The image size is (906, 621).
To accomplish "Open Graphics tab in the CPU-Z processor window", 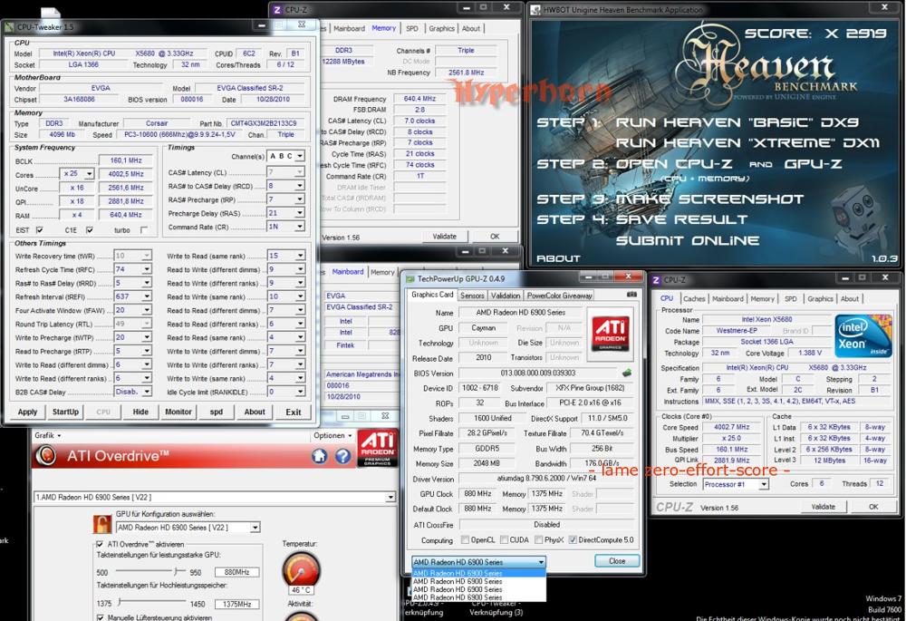I will (x=820, y=299).
